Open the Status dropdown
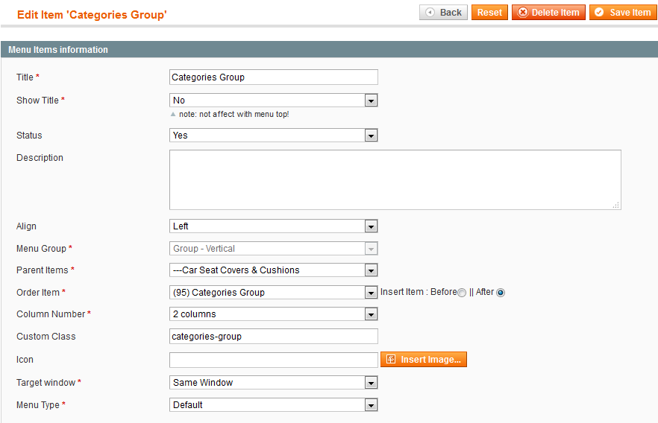This screenshot has width=658, height=423. point(274,136)
